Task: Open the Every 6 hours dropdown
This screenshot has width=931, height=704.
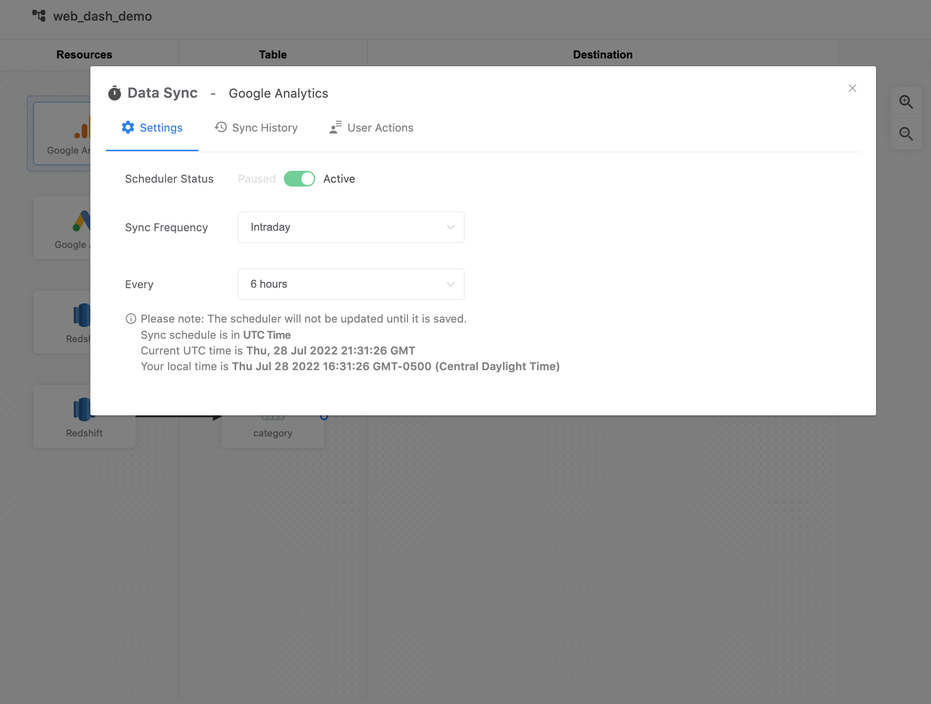Action: 351,284
